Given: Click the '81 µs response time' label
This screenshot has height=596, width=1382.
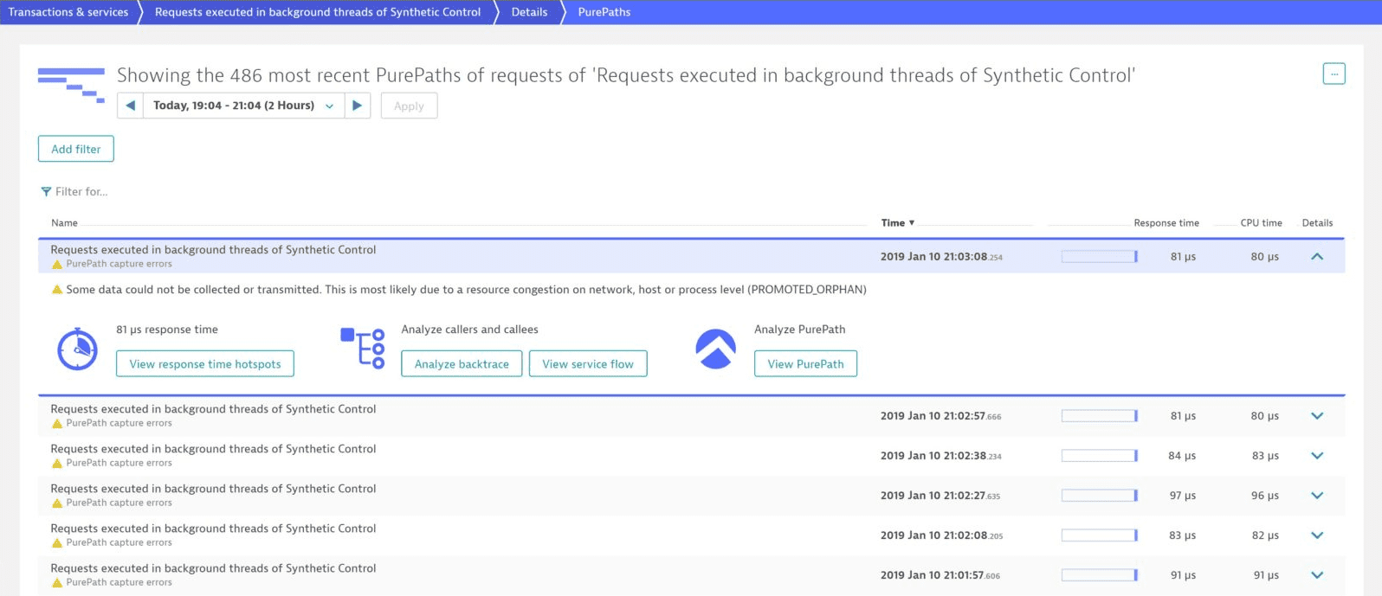Looking at the screenshot, I should [167, 330].
